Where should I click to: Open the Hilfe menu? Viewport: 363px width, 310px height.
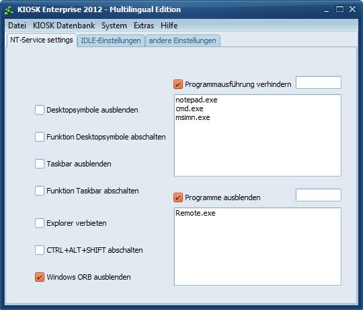click(x=169, y=26)
